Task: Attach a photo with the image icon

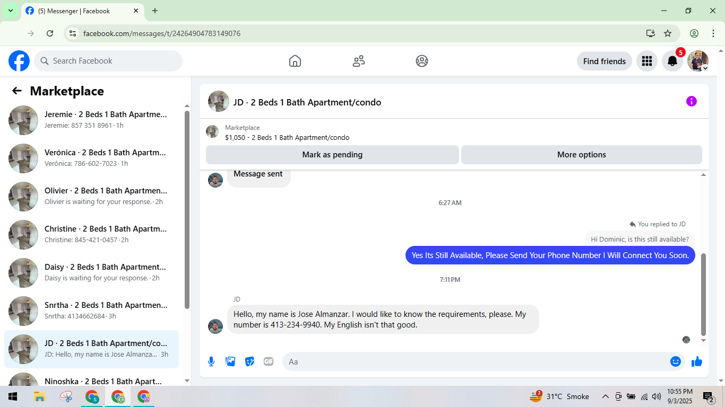Action: coord(230,361)
